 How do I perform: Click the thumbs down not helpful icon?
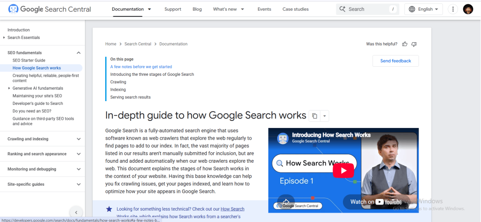point(414,44)
